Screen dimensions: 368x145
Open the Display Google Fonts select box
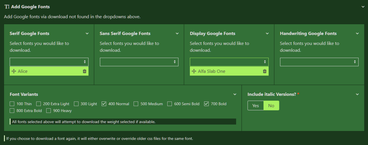click(x=229, y=62)
